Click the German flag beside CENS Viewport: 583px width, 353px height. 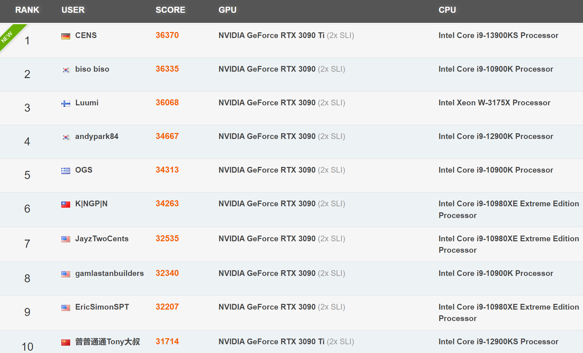point(66,36)
